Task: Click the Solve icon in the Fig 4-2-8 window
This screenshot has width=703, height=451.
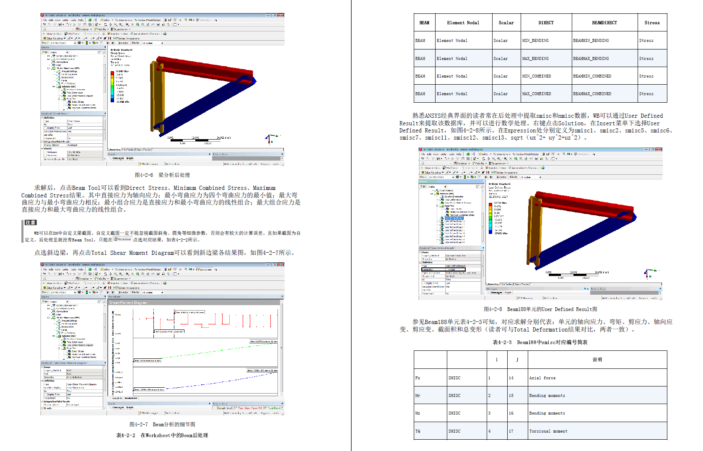Action: (x=483, y=154)
